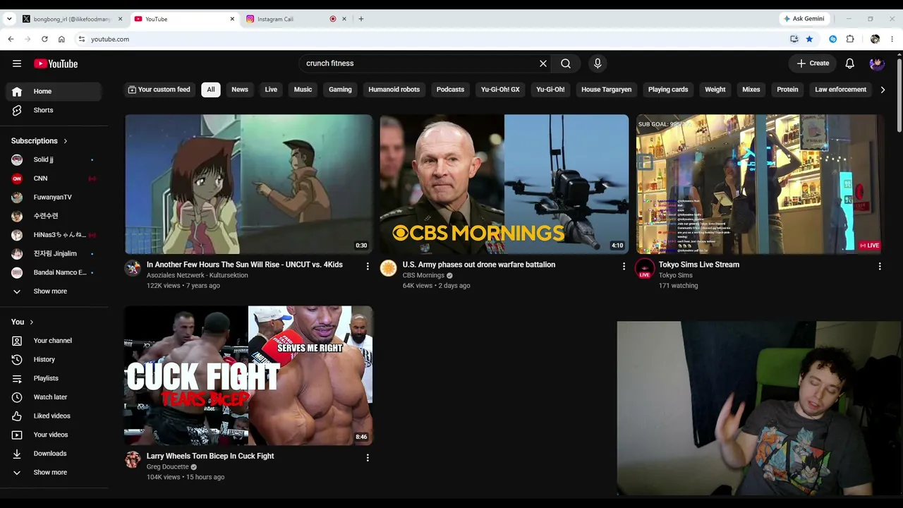This screenshot has width=903, height=508.
Task: Open Your channel in the sidebar
Action: 54,341
